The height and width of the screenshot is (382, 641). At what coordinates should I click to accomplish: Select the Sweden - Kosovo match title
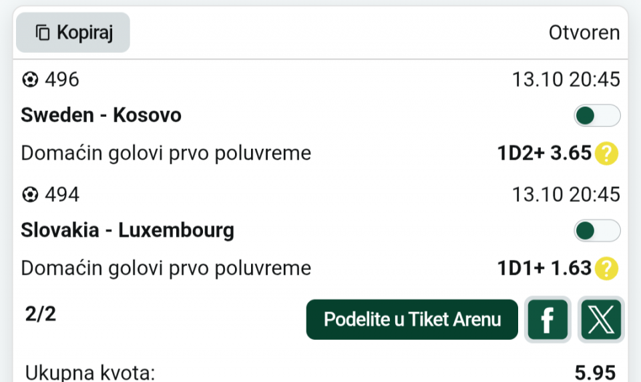pos(101,116)
